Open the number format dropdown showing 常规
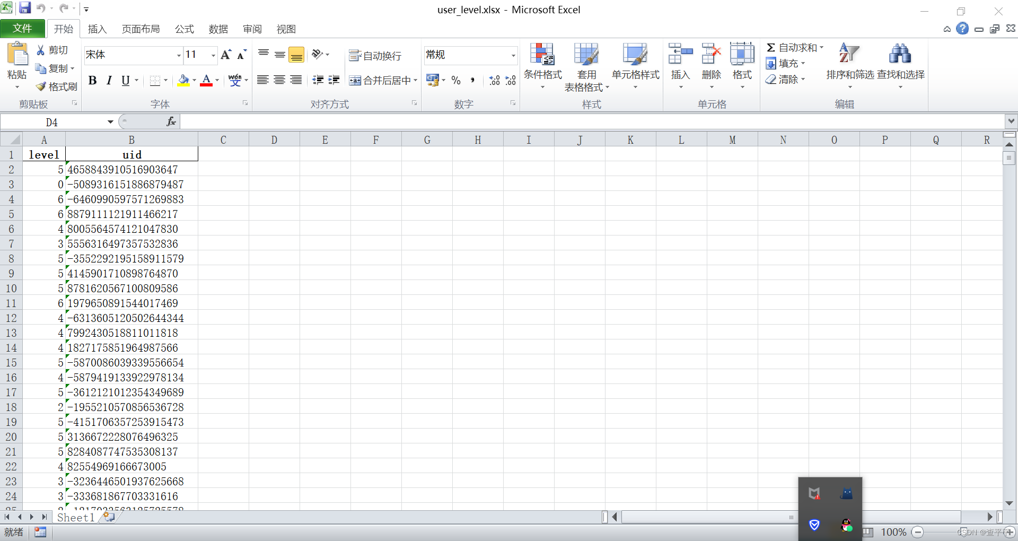This screenshot has height=541, width=1018. pos(513,55)
